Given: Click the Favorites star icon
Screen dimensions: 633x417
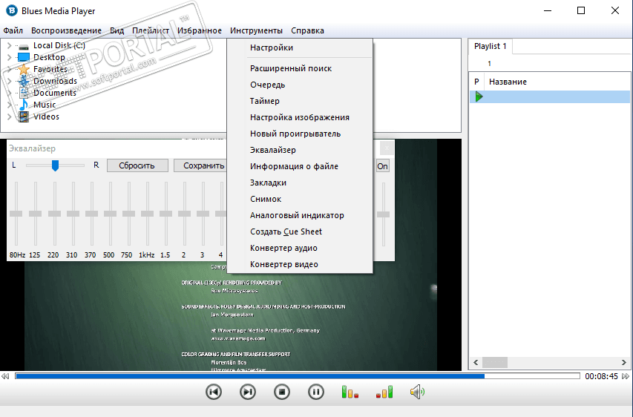Looking at the screenshot, I should coord(24,69).
